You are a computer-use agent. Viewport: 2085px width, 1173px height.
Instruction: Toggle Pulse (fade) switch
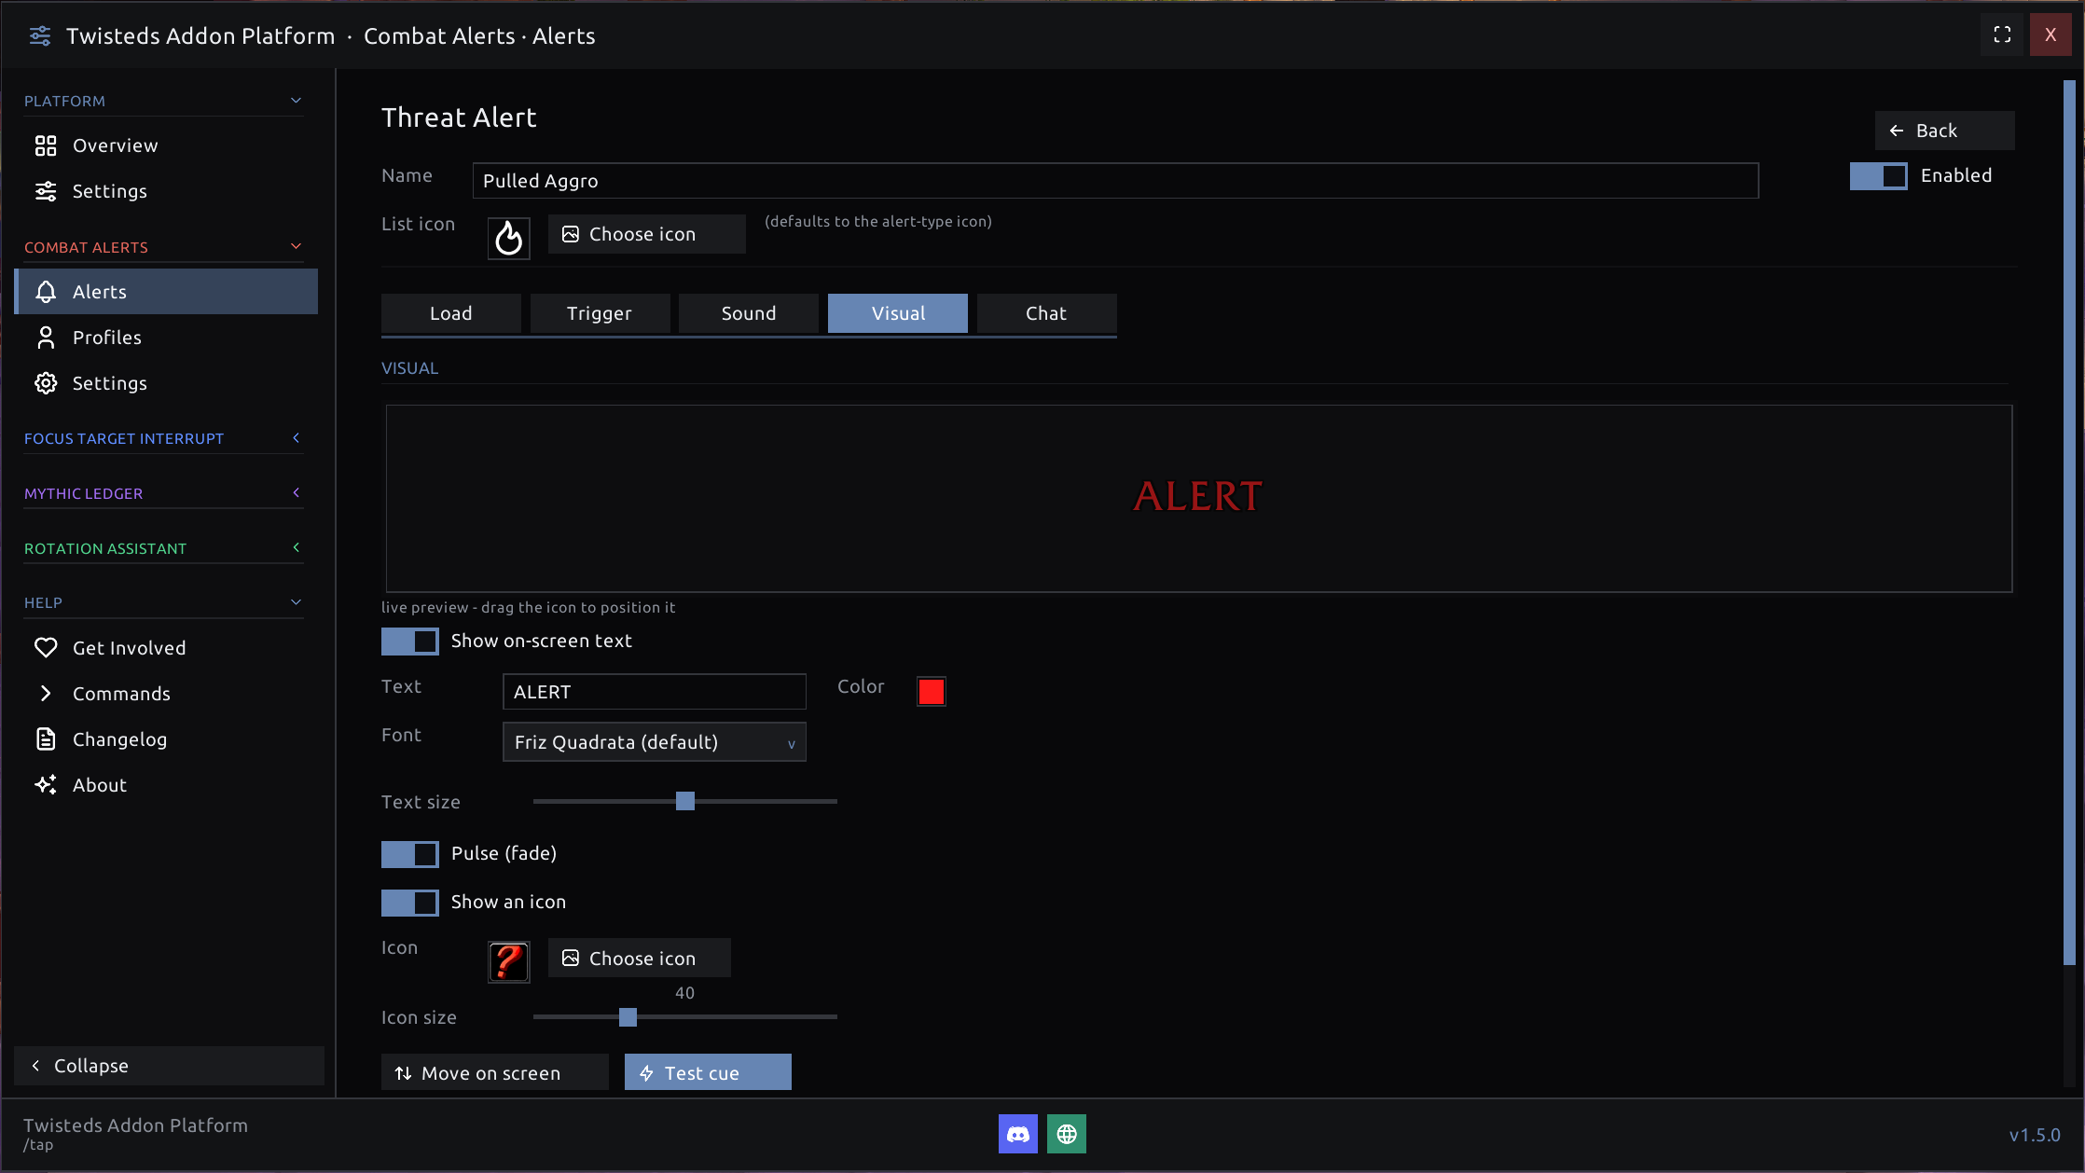coord(409,853)
